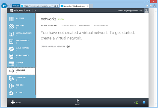The height and width of the screenshot is (108, 158).
Task: Click the browser page scrollbar down arrow
Action: pos(156,104)
